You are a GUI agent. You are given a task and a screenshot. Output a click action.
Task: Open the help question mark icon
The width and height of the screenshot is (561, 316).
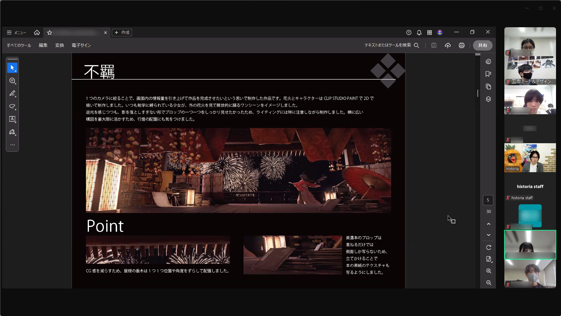[x=409, y=33]
